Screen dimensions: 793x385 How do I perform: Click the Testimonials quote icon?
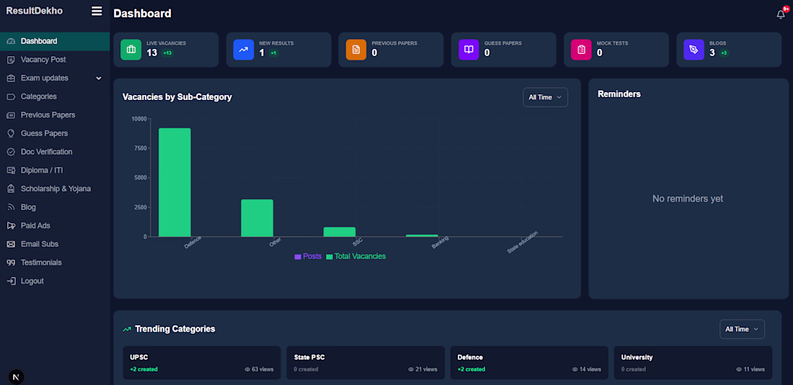click(11, 263)
